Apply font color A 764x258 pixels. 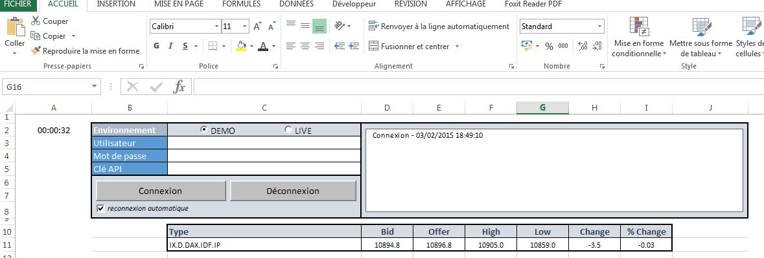pyautogui.click(x=263, y=46)
